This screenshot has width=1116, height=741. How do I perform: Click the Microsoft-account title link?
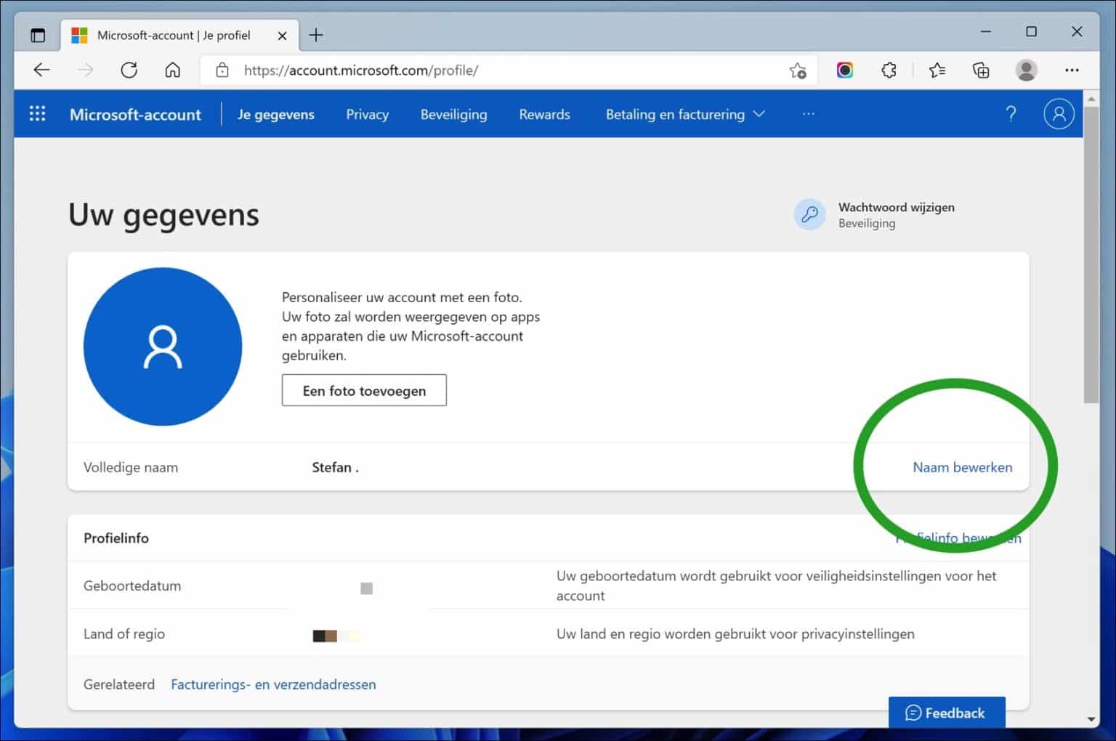click(x=135, y=115)
